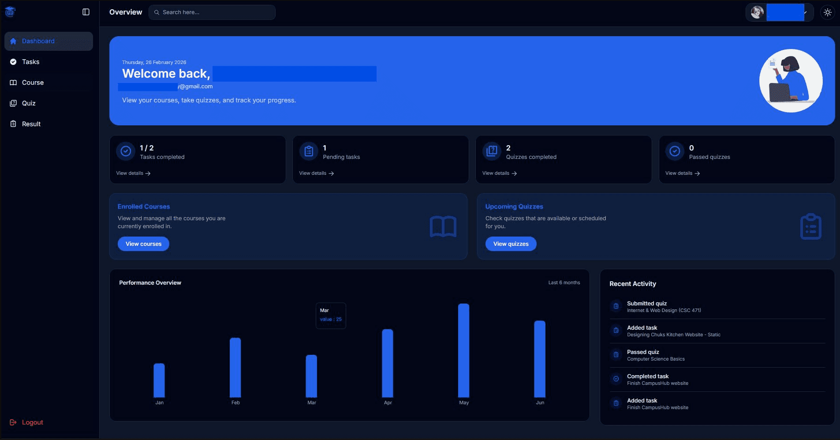Click the last 'Added task' icon, Finish CampusHub
The width and height of the screenshot is (840, 440).
coord(616,403)
